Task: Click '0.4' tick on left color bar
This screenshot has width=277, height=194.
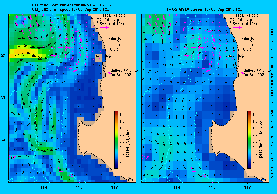Action: [x=122, y=148]
